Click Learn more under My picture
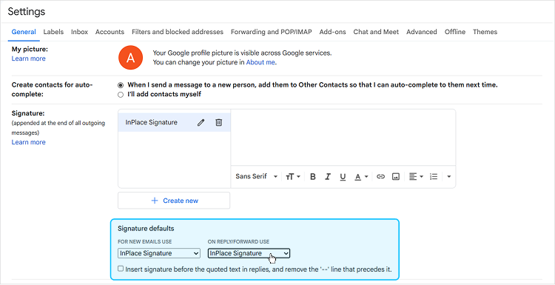This screenshot has height=285, width=555. 28,58
